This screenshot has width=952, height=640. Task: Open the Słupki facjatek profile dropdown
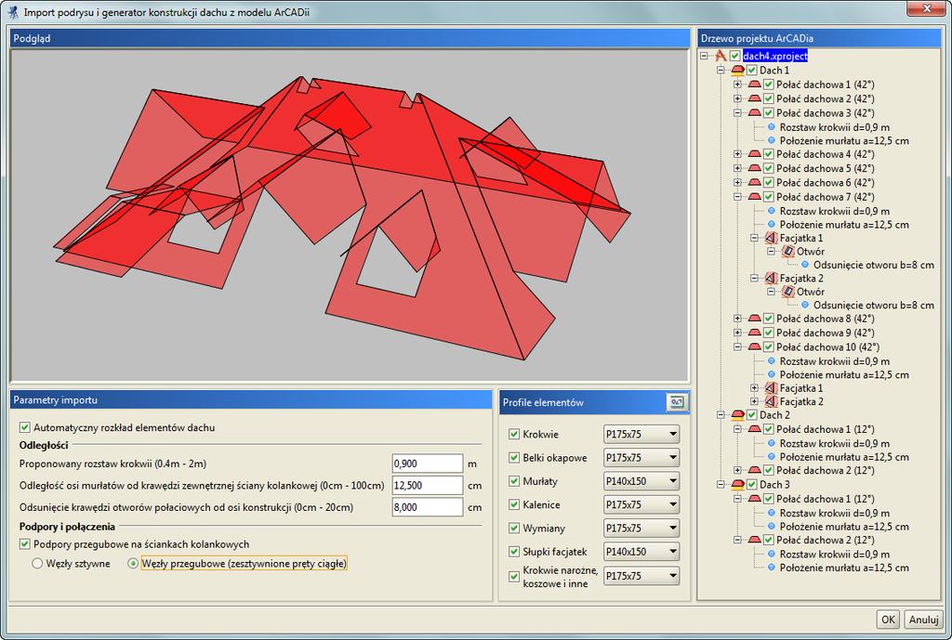coord(641,552)
